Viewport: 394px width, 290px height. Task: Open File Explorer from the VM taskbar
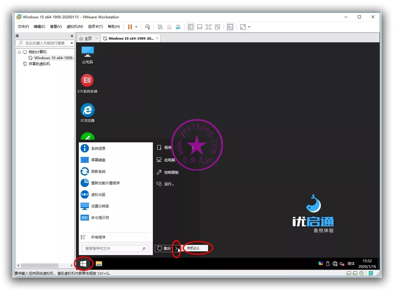[99, 263]
